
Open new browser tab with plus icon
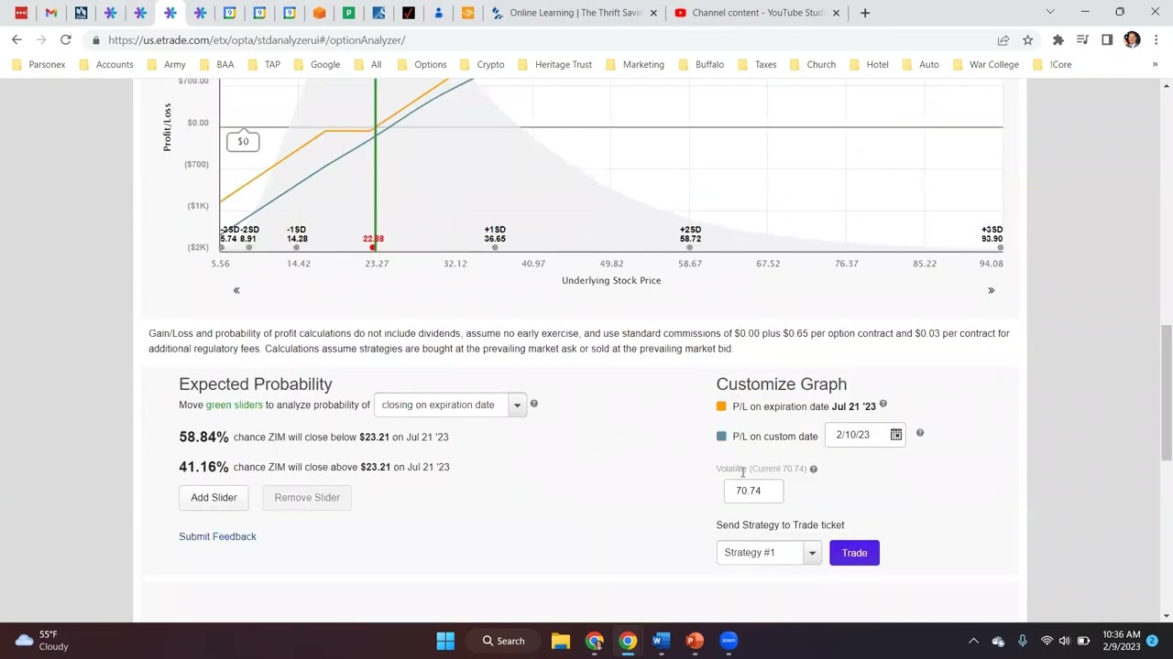(x=865, y=13)
